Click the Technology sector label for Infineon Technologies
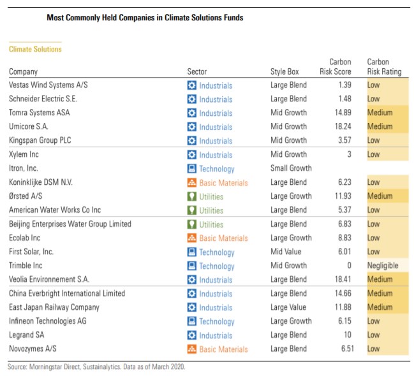This screenshot has width=414, height=376. click(217, 322)
